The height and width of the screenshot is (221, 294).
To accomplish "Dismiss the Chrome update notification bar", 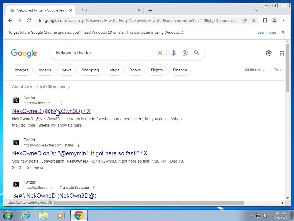I will click(x=283, y=32).
